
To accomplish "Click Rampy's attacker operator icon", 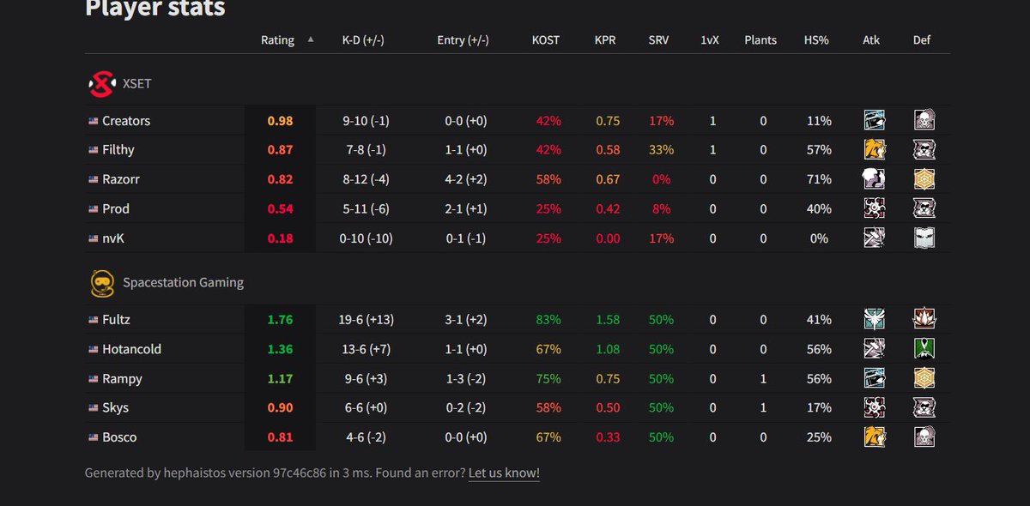I will click(874, 378).
